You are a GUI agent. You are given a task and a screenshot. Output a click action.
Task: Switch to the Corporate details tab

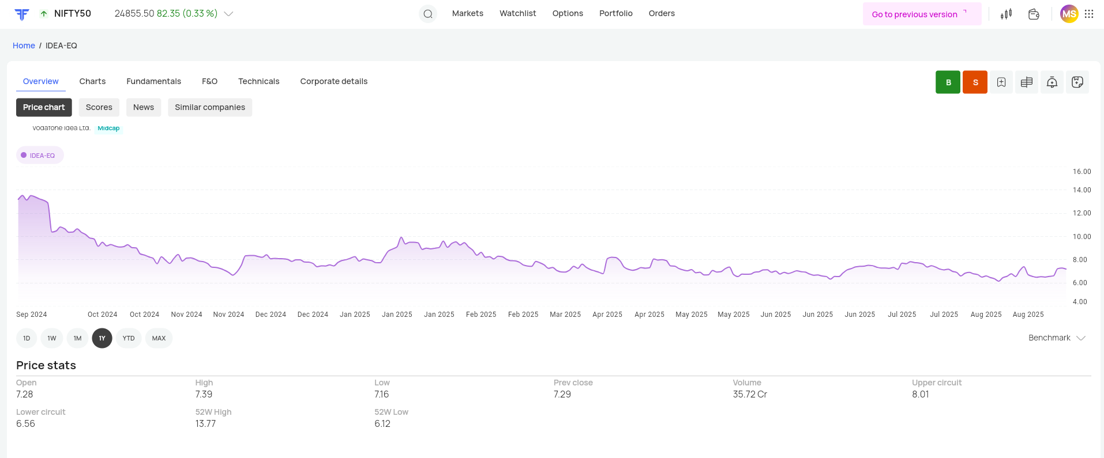tap(333, 81)
